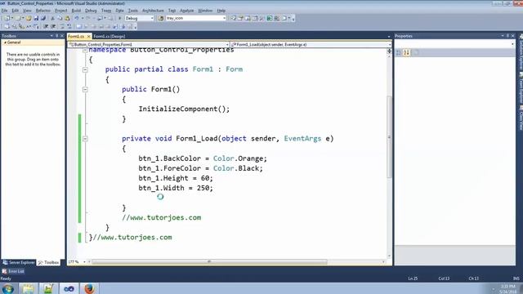The height and width of the screenshot is (294, 523).
Task: Click the Uncomment selected lines icon
Action: 69,26
